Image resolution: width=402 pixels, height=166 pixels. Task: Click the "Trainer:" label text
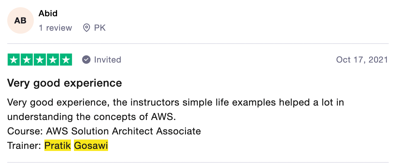point(24,146)
